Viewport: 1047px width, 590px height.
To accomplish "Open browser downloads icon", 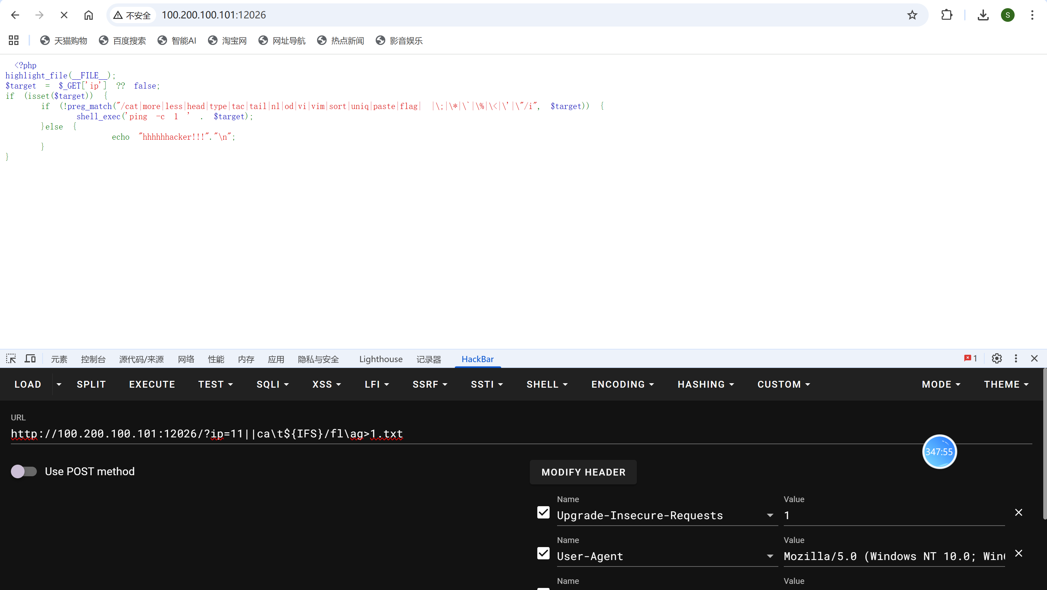I will [x=983, y=15].
